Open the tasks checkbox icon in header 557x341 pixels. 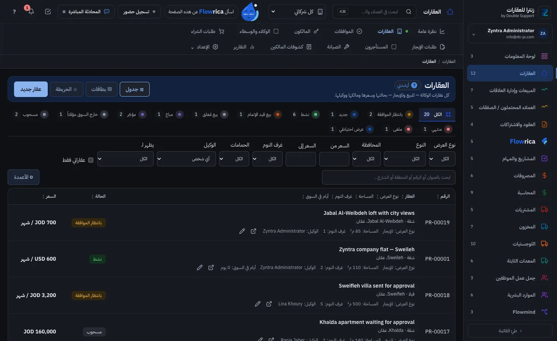pyautogui.click(x=48, y=12)
